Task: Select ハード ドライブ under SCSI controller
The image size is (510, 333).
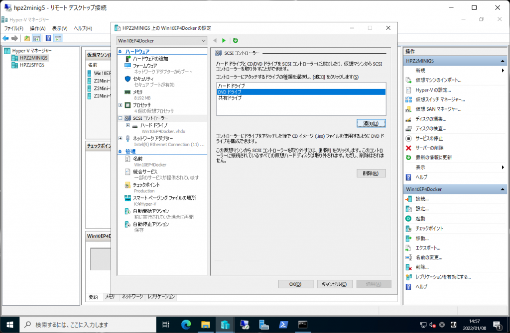Action: pyautogui.click(x=154, y=125)
